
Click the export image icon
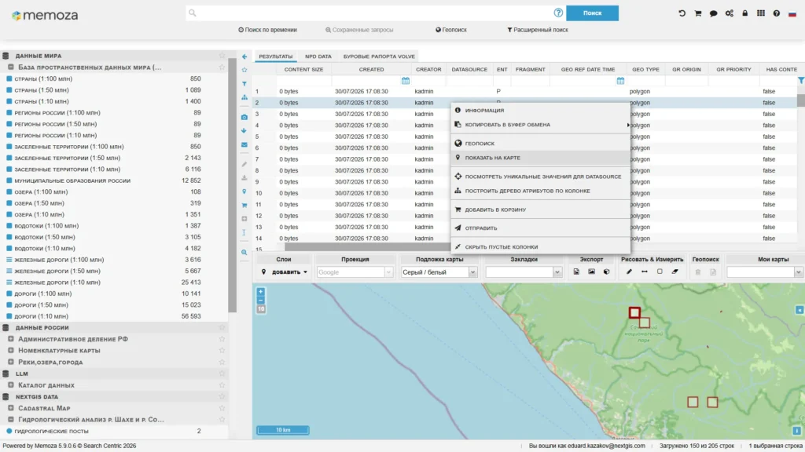click(x=591, y=272)
